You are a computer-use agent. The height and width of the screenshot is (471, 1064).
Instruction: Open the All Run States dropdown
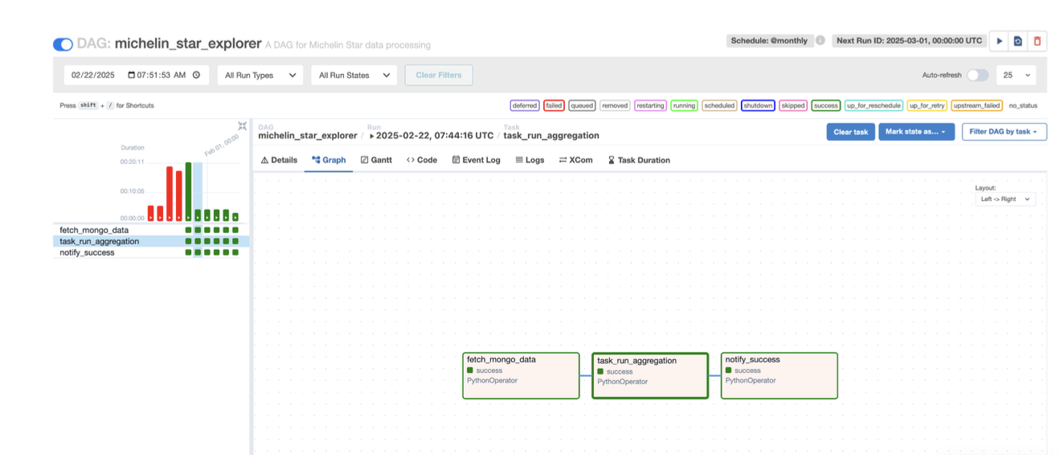354,75
